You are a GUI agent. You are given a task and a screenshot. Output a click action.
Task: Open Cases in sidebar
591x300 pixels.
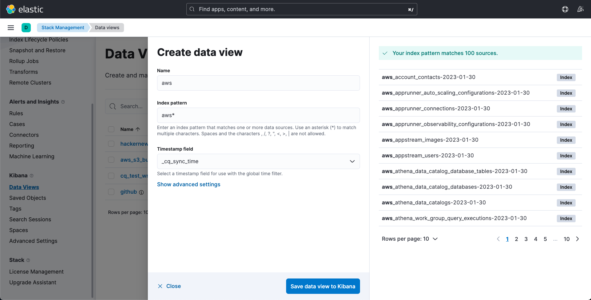(17, 124)
